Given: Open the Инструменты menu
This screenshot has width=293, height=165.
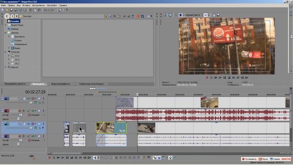Looking at the screenshot, I should [38, 5].
